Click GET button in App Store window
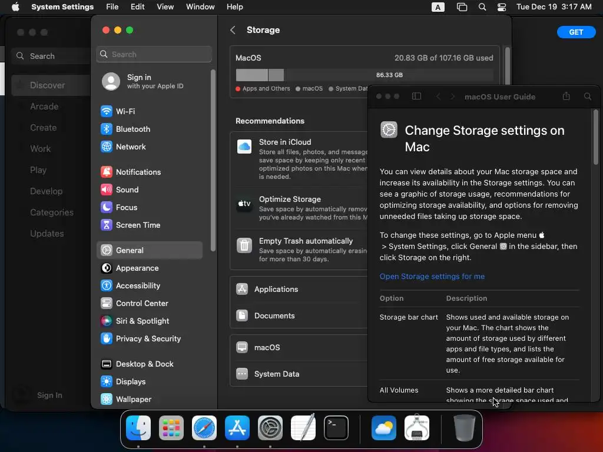The height and width of the screenshot is (452, 603). point(576,32)
